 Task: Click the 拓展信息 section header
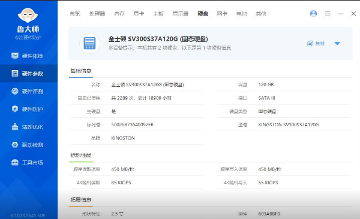80,200
